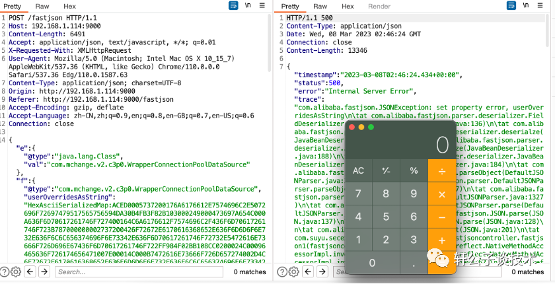Click the 8 key on Calculator

pos(386,194)
